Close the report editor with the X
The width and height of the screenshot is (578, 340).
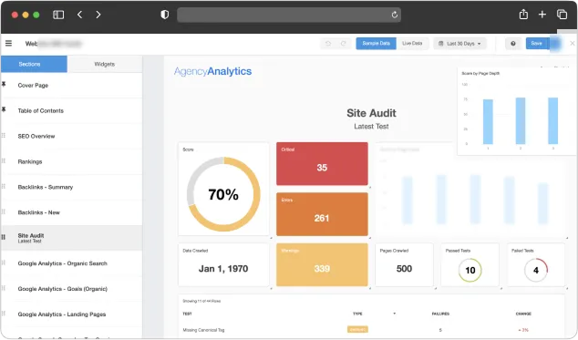(573, 44)
